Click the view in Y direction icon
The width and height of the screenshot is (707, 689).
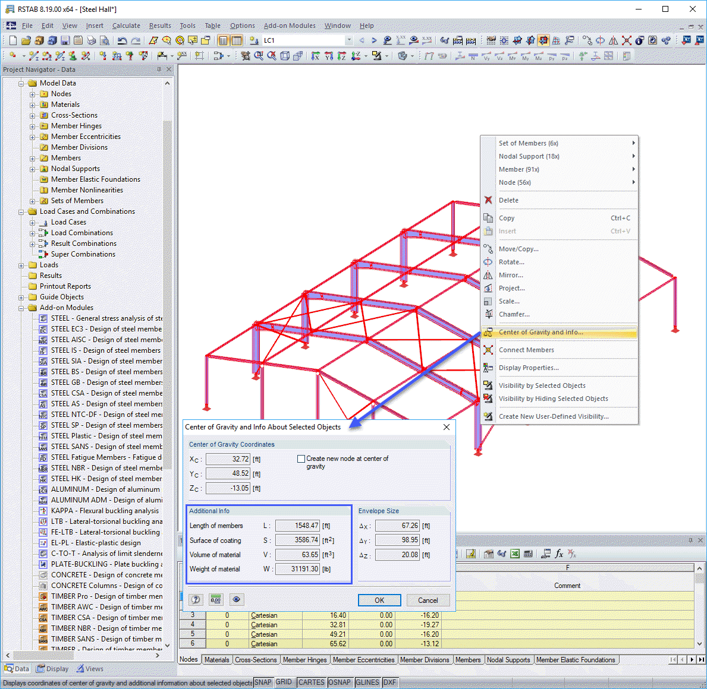329,56
